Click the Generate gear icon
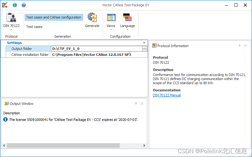Viewport: 252px width, 157px height. pos(92,17)
